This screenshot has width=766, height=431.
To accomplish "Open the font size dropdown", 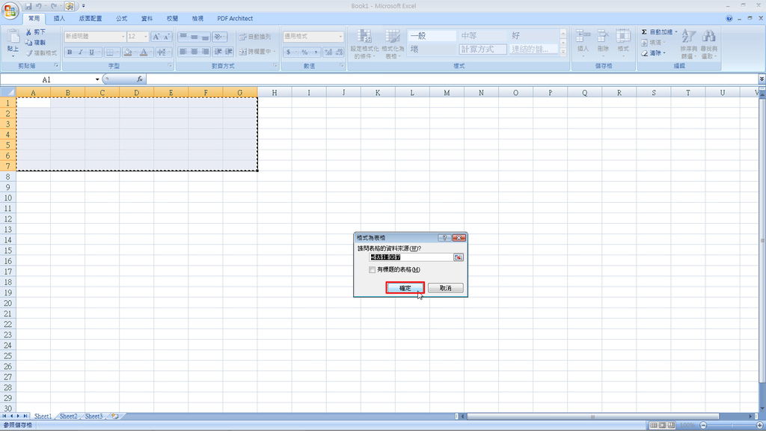I will (x=146, y=37).
